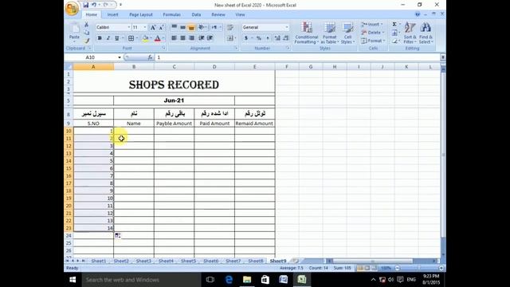The height and width of the screenshot is (287, 510).
Task: Increase the cell indent
Action: [x=210, y=38]
